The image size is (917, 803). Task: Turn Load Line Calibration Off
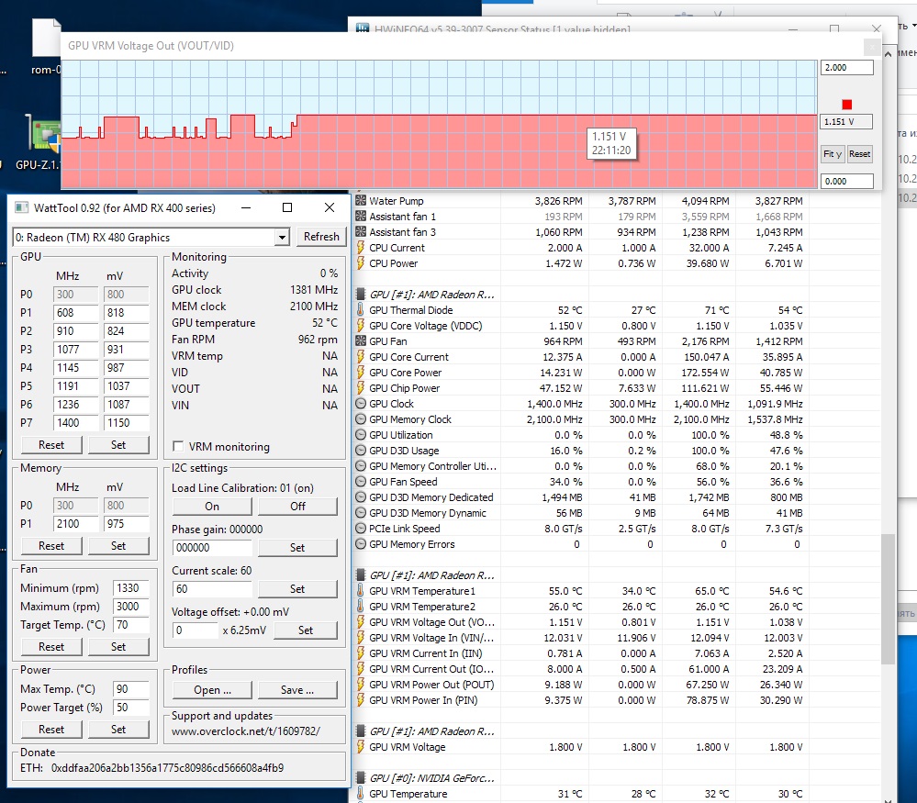coord(297,506)
